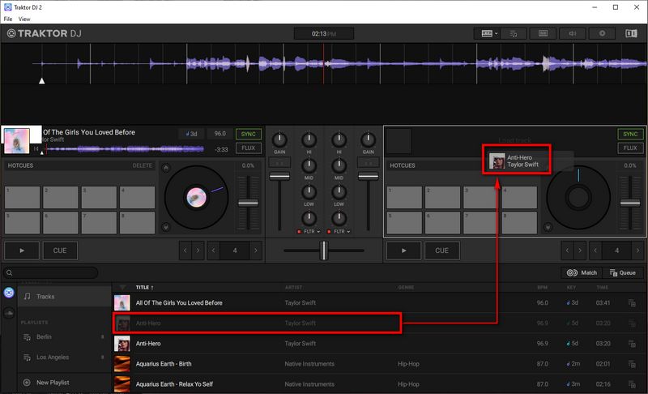Create a New Playlist
Viewport: 648px width, 394px height.
64,383
